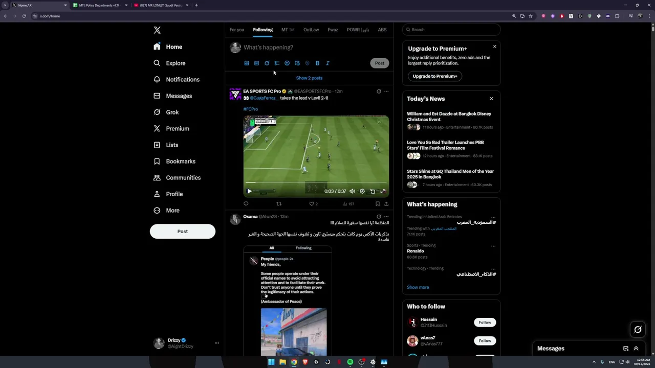655x368 pixels.
Task: Open Chrome extensions puzzle icon
Action: 617,16
